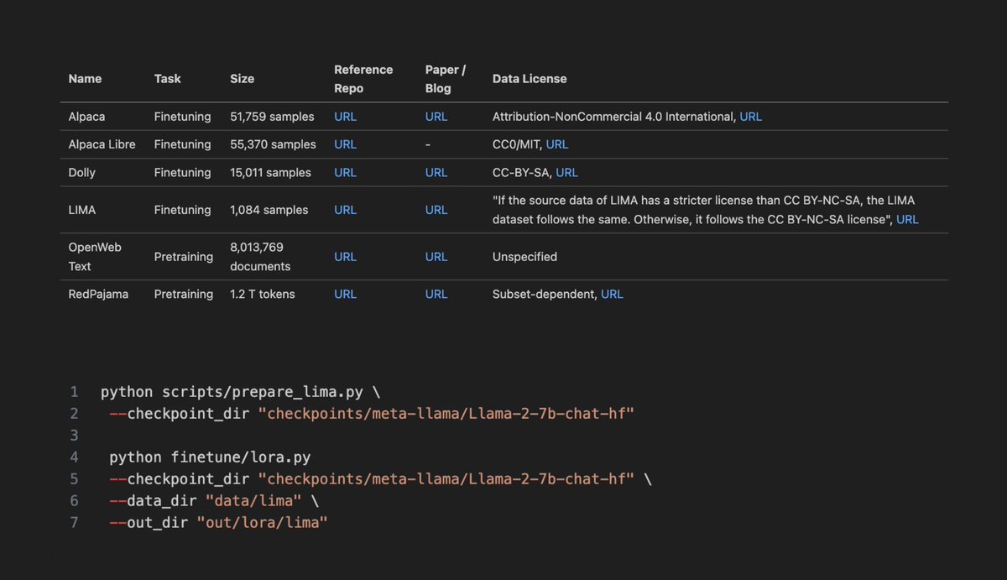Viewport: 1007px width, 580px height.
Task: Open Alpaca Paper / Blog URL link
Action: (436, 117)
